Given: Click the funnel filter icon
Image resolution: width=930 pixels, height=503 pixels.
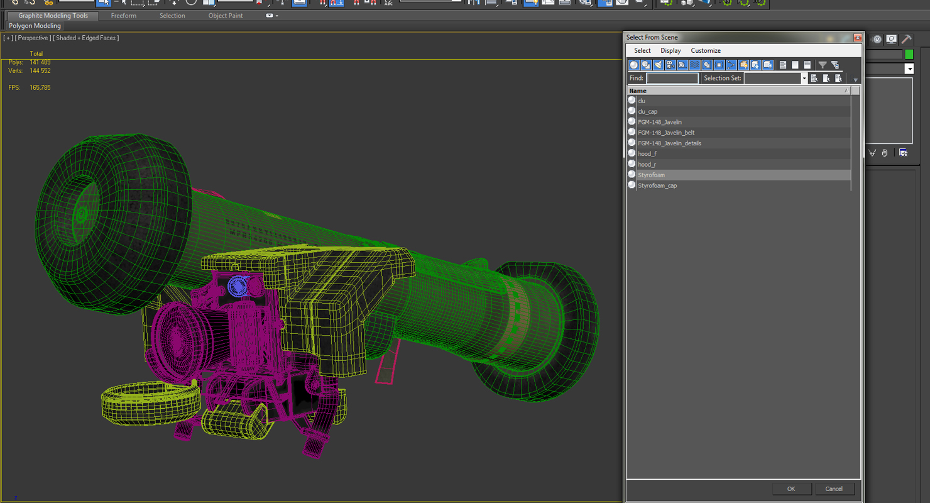Looking at the screenshot, I should 823,65.
